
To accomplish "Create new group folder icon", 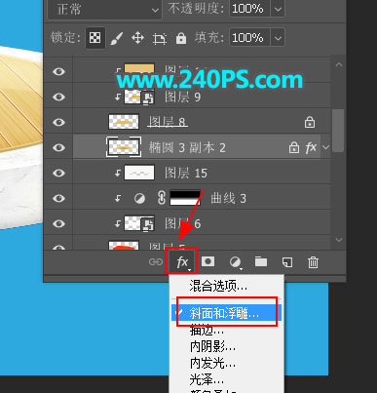I will pyautogui.click(x=261, y=261).
